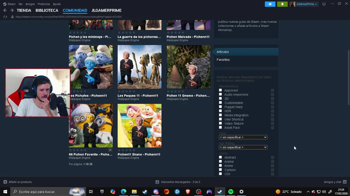The height and width of the screenshot is (196, 350).
Task: Open Amigos y chat friends icon
Action: [345, 182]
